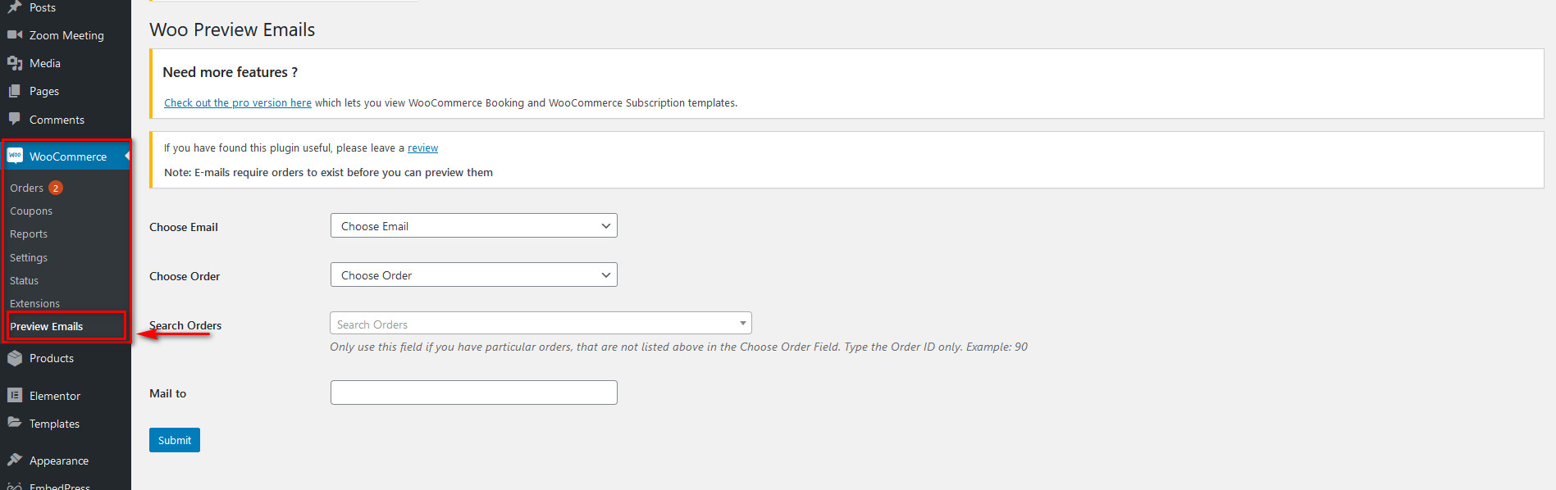Image resolution: width=1556 pixels, height=490 pixels.
Task: Click the 'Only use this field' help text
Action: coord(678,347)
